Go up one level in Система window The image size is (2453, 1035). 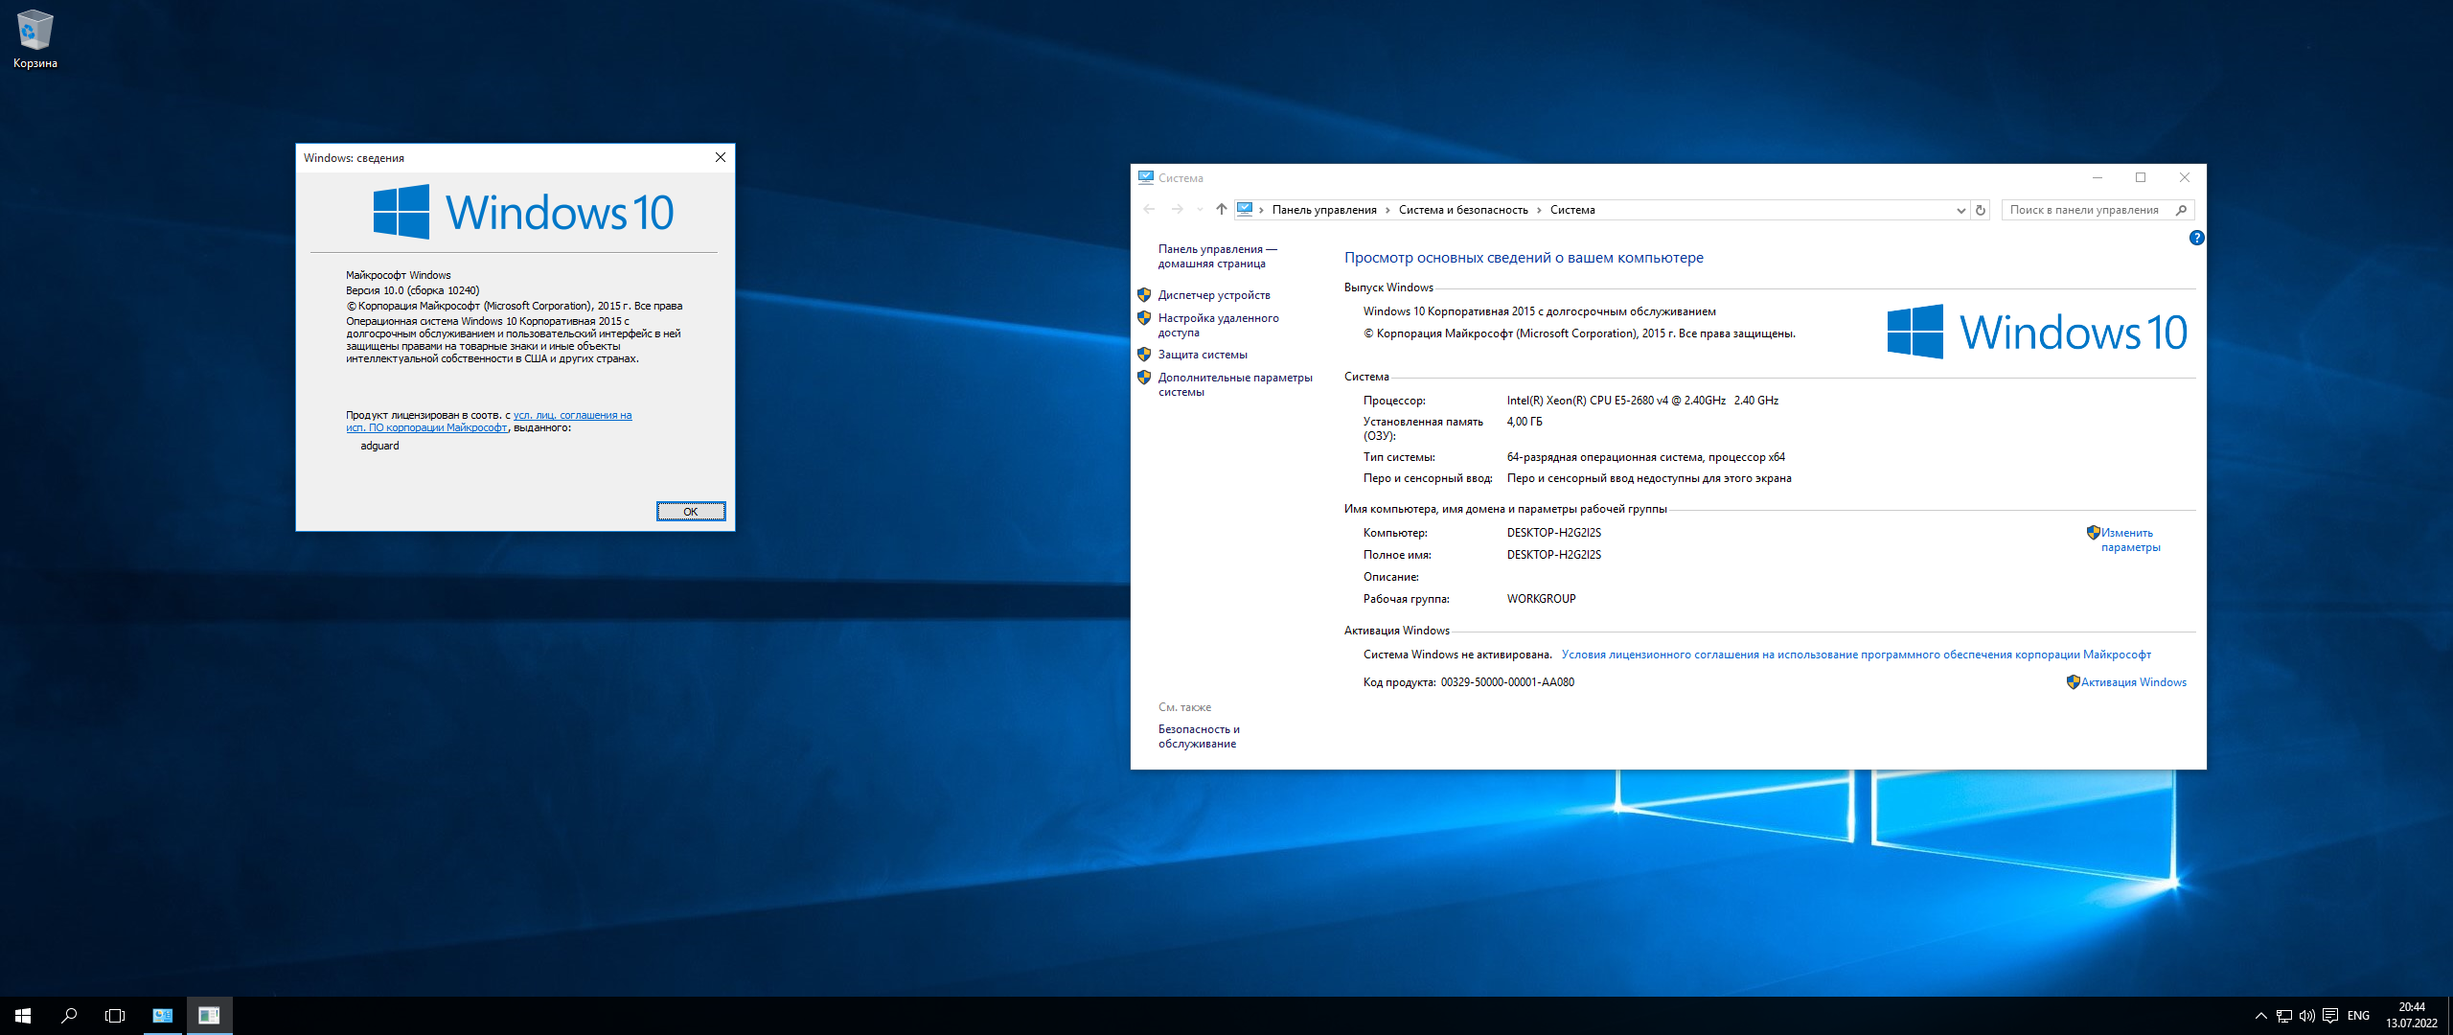pos(1222,209)
